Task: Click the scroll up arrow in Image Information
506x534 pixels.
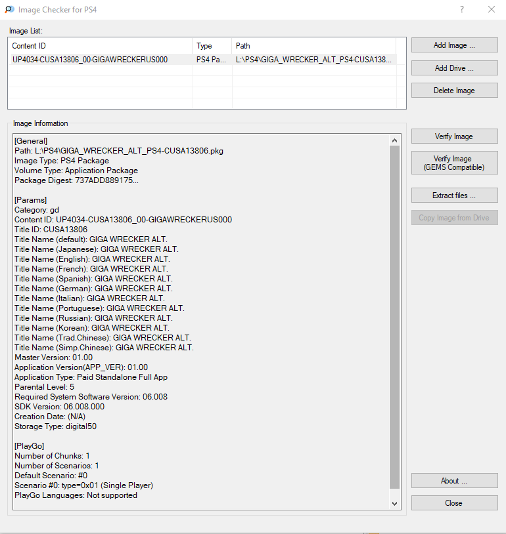Action: pos(394,140)
